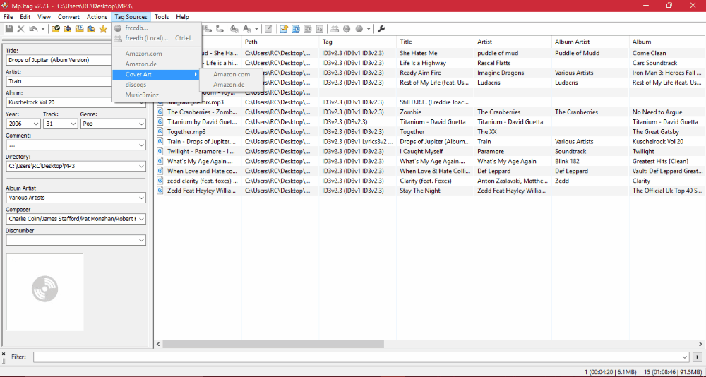
Task: Expand the Year dropdown
Action: 36,124
